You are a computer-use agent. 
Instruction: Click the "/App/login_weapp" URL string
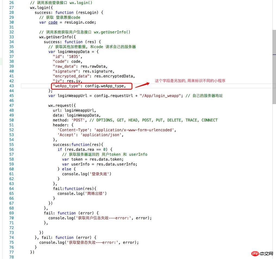coord(160,96)
